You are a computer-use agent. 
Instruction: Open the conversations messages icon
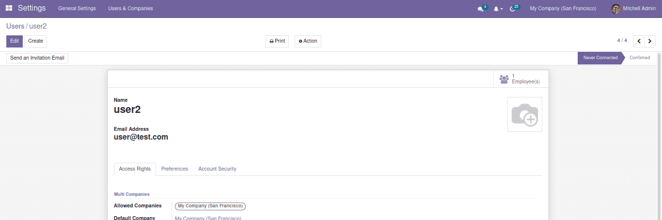point(480,9)
